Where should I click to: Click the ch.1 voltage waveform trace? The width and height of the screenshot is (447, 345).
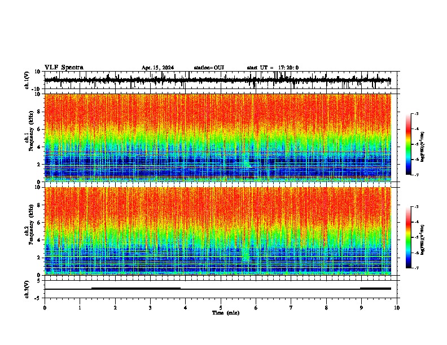(217, 80)
